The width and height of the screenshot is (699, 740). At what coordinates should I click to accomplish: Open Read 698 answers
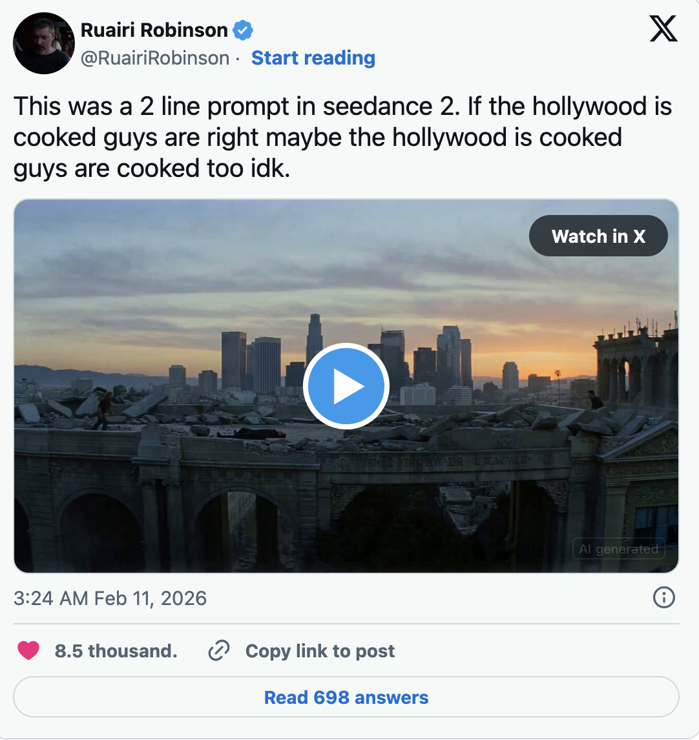(x=346, y=697)
